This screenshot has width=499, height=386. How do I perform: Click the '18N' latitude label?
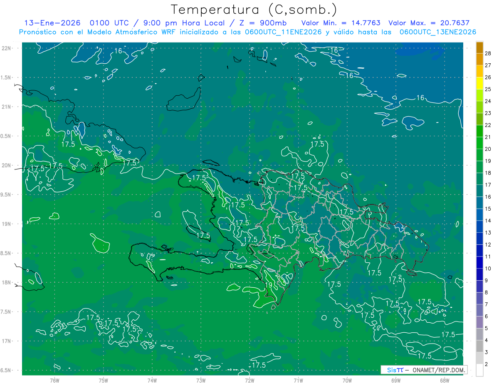7,282
